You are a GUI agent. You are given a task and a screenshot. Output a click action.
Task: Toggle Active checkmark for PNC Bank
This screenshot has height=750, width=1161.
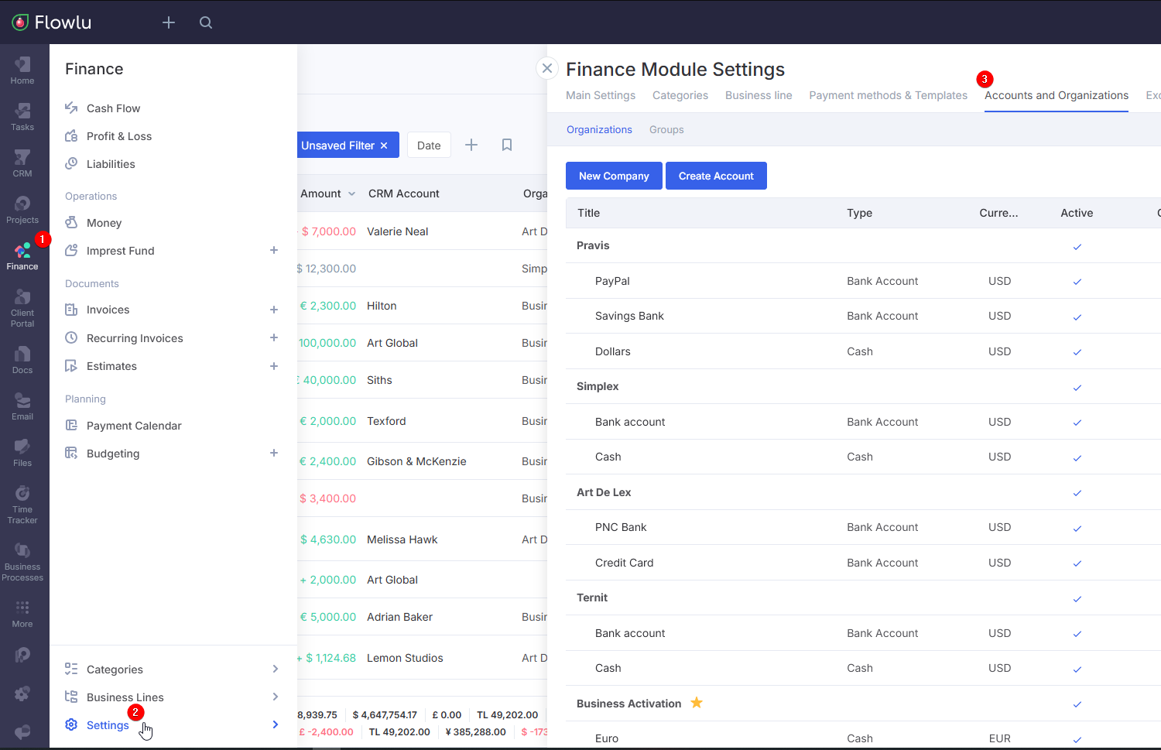1077,529
